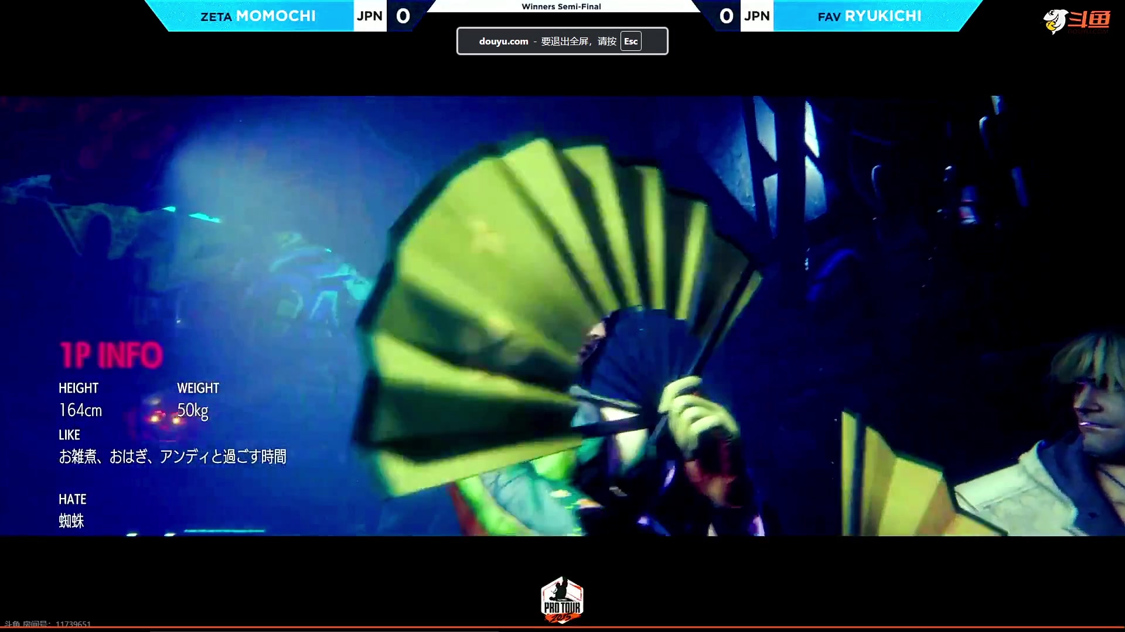Click the ZETA MOMOCHI player name
Screen dimensions: 1125x632
tap(258, 16)
